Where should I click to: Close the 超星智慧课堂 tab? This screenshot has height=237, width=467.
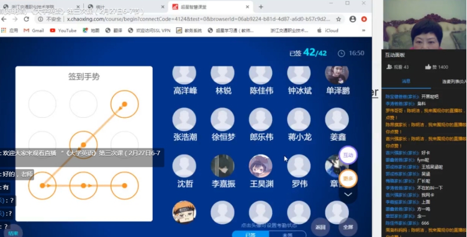tap(247, 7)
